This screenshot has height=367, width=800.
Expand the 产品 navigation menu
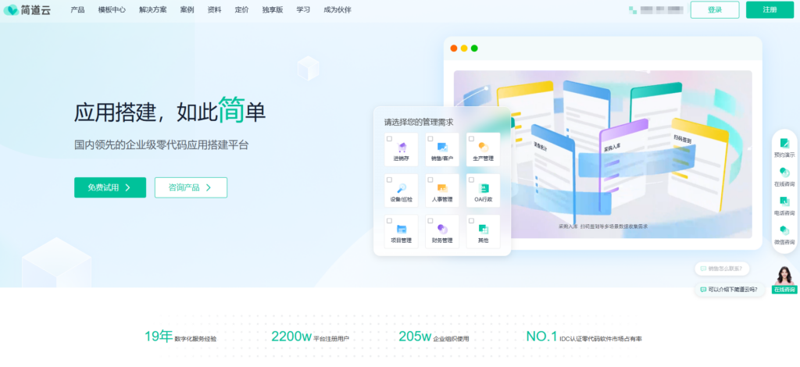coord(77,10)
